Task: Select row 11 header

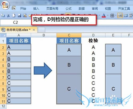Action: [x=3, y=101]
